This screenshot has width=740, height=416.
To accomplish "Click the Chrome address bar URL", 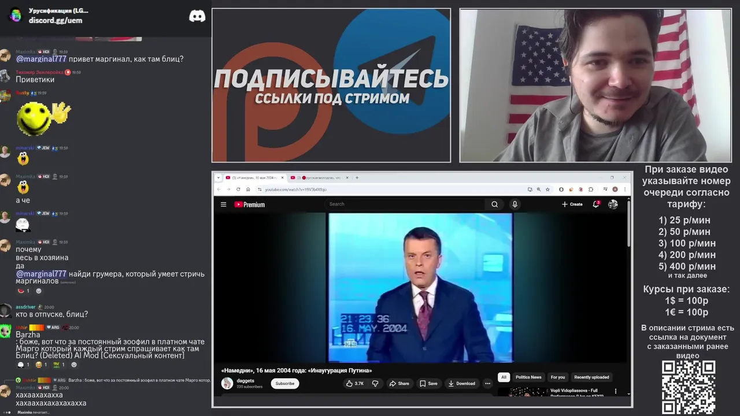I will click(296, 190).
